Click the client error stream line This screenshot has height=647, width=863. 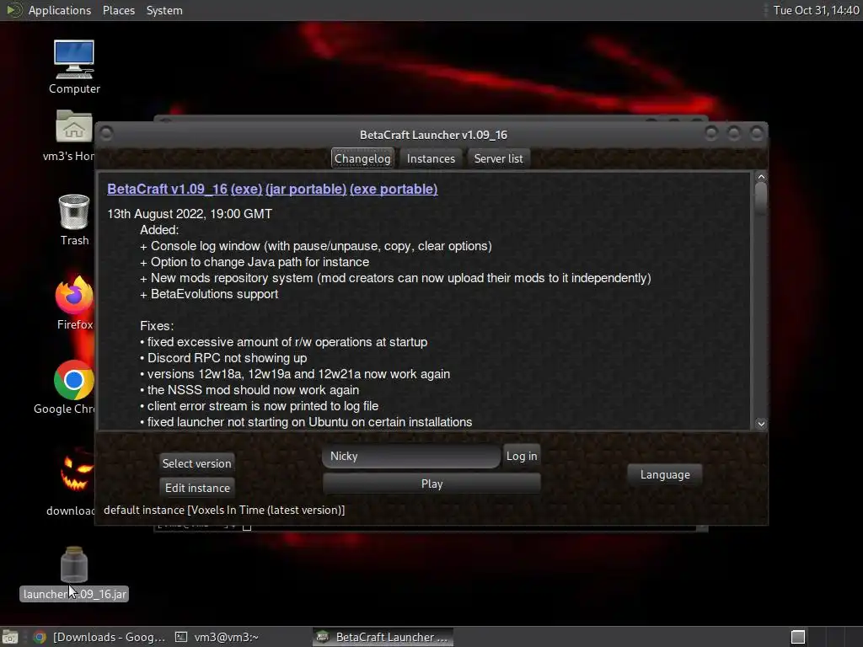click(x=260, y=406)
